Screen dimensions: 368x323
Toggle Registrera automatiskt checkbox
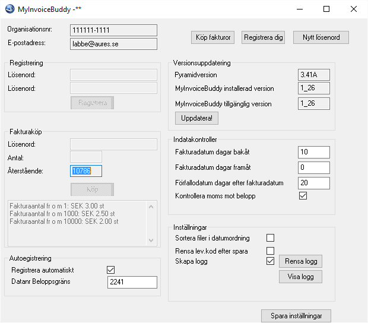pyautogui.click(x=111, y=270)
